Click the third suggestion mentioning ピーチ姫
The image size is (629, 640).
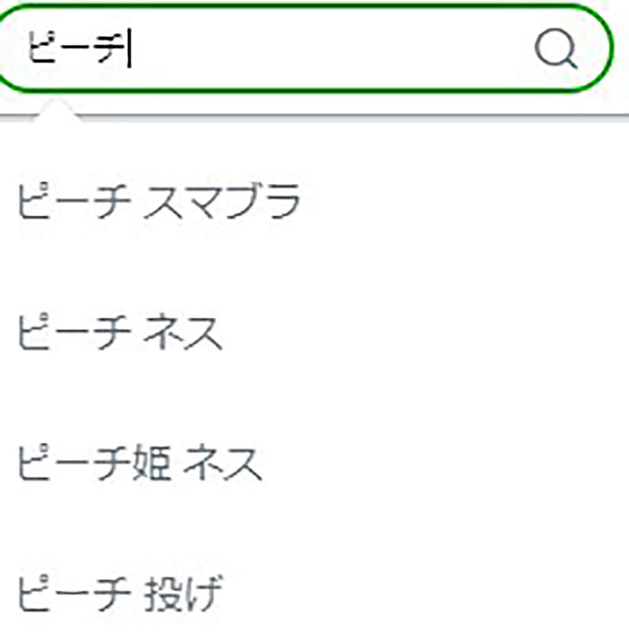coord(142,464)
